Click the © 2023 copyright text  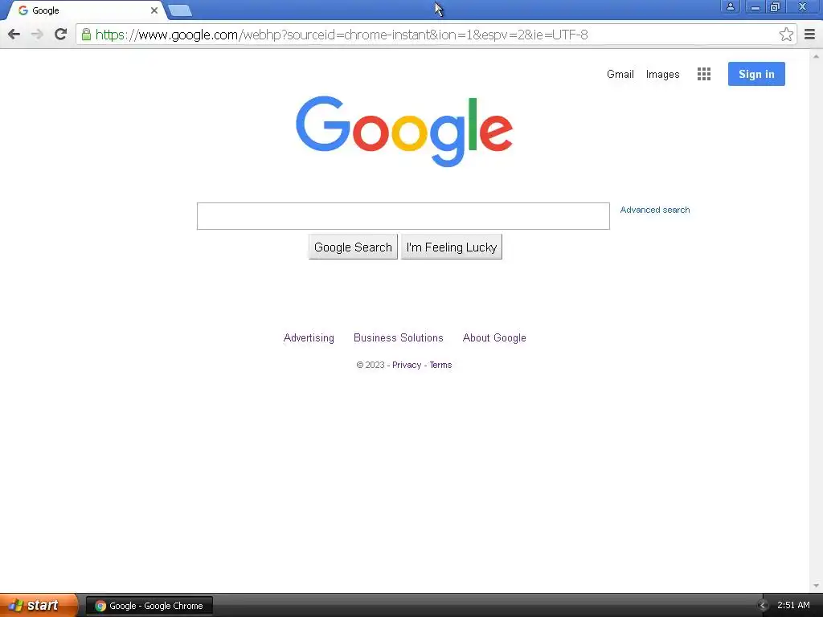pyautogui.click(x=370, y=366)
